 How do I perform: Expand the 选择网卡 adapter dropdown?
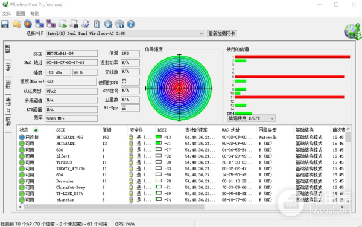tap(202, 34)
